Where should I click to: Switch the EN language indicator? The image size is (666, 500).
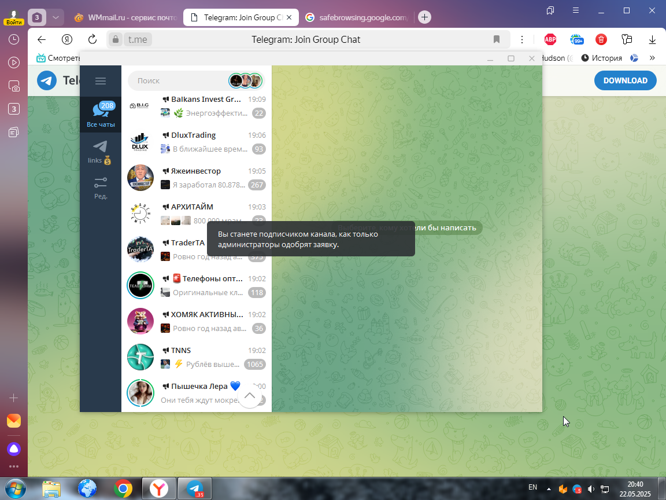[532, 487]
